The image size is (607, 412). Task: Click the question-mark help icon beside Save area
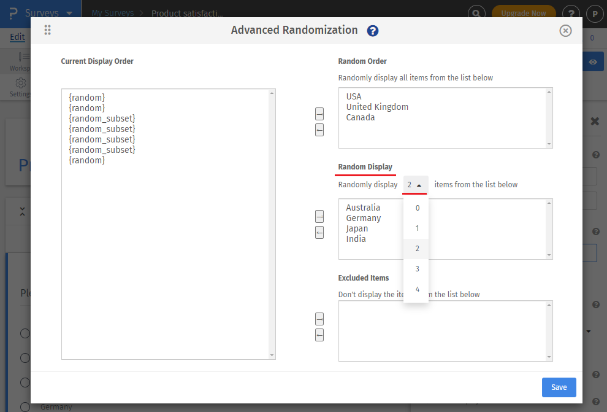tap(595, 374)
